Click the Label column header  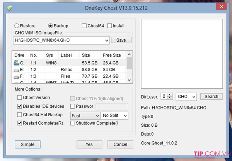tap(66, 55)
